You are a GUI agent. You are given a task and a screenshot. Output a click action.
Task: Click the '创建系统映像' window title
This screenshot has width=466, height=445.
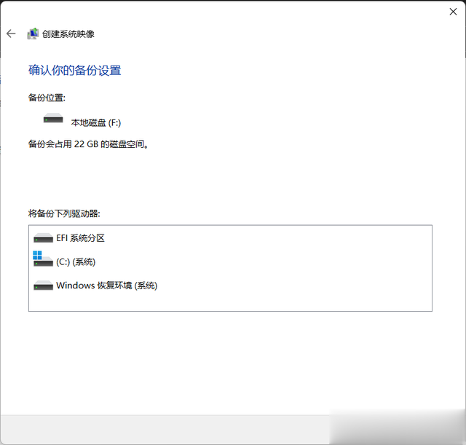click(68, 34)
